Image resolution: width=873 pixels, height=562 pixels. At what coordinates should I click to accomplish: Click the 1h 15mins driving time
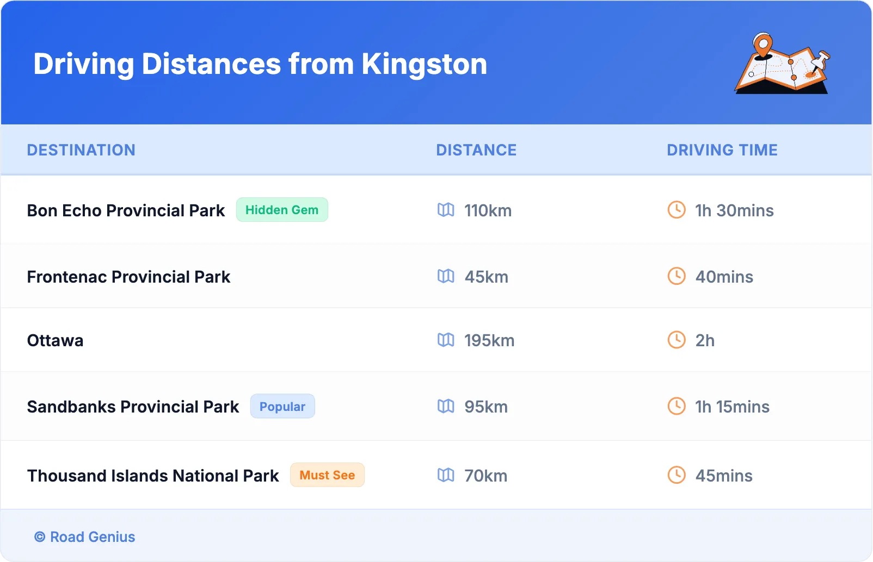732,407
